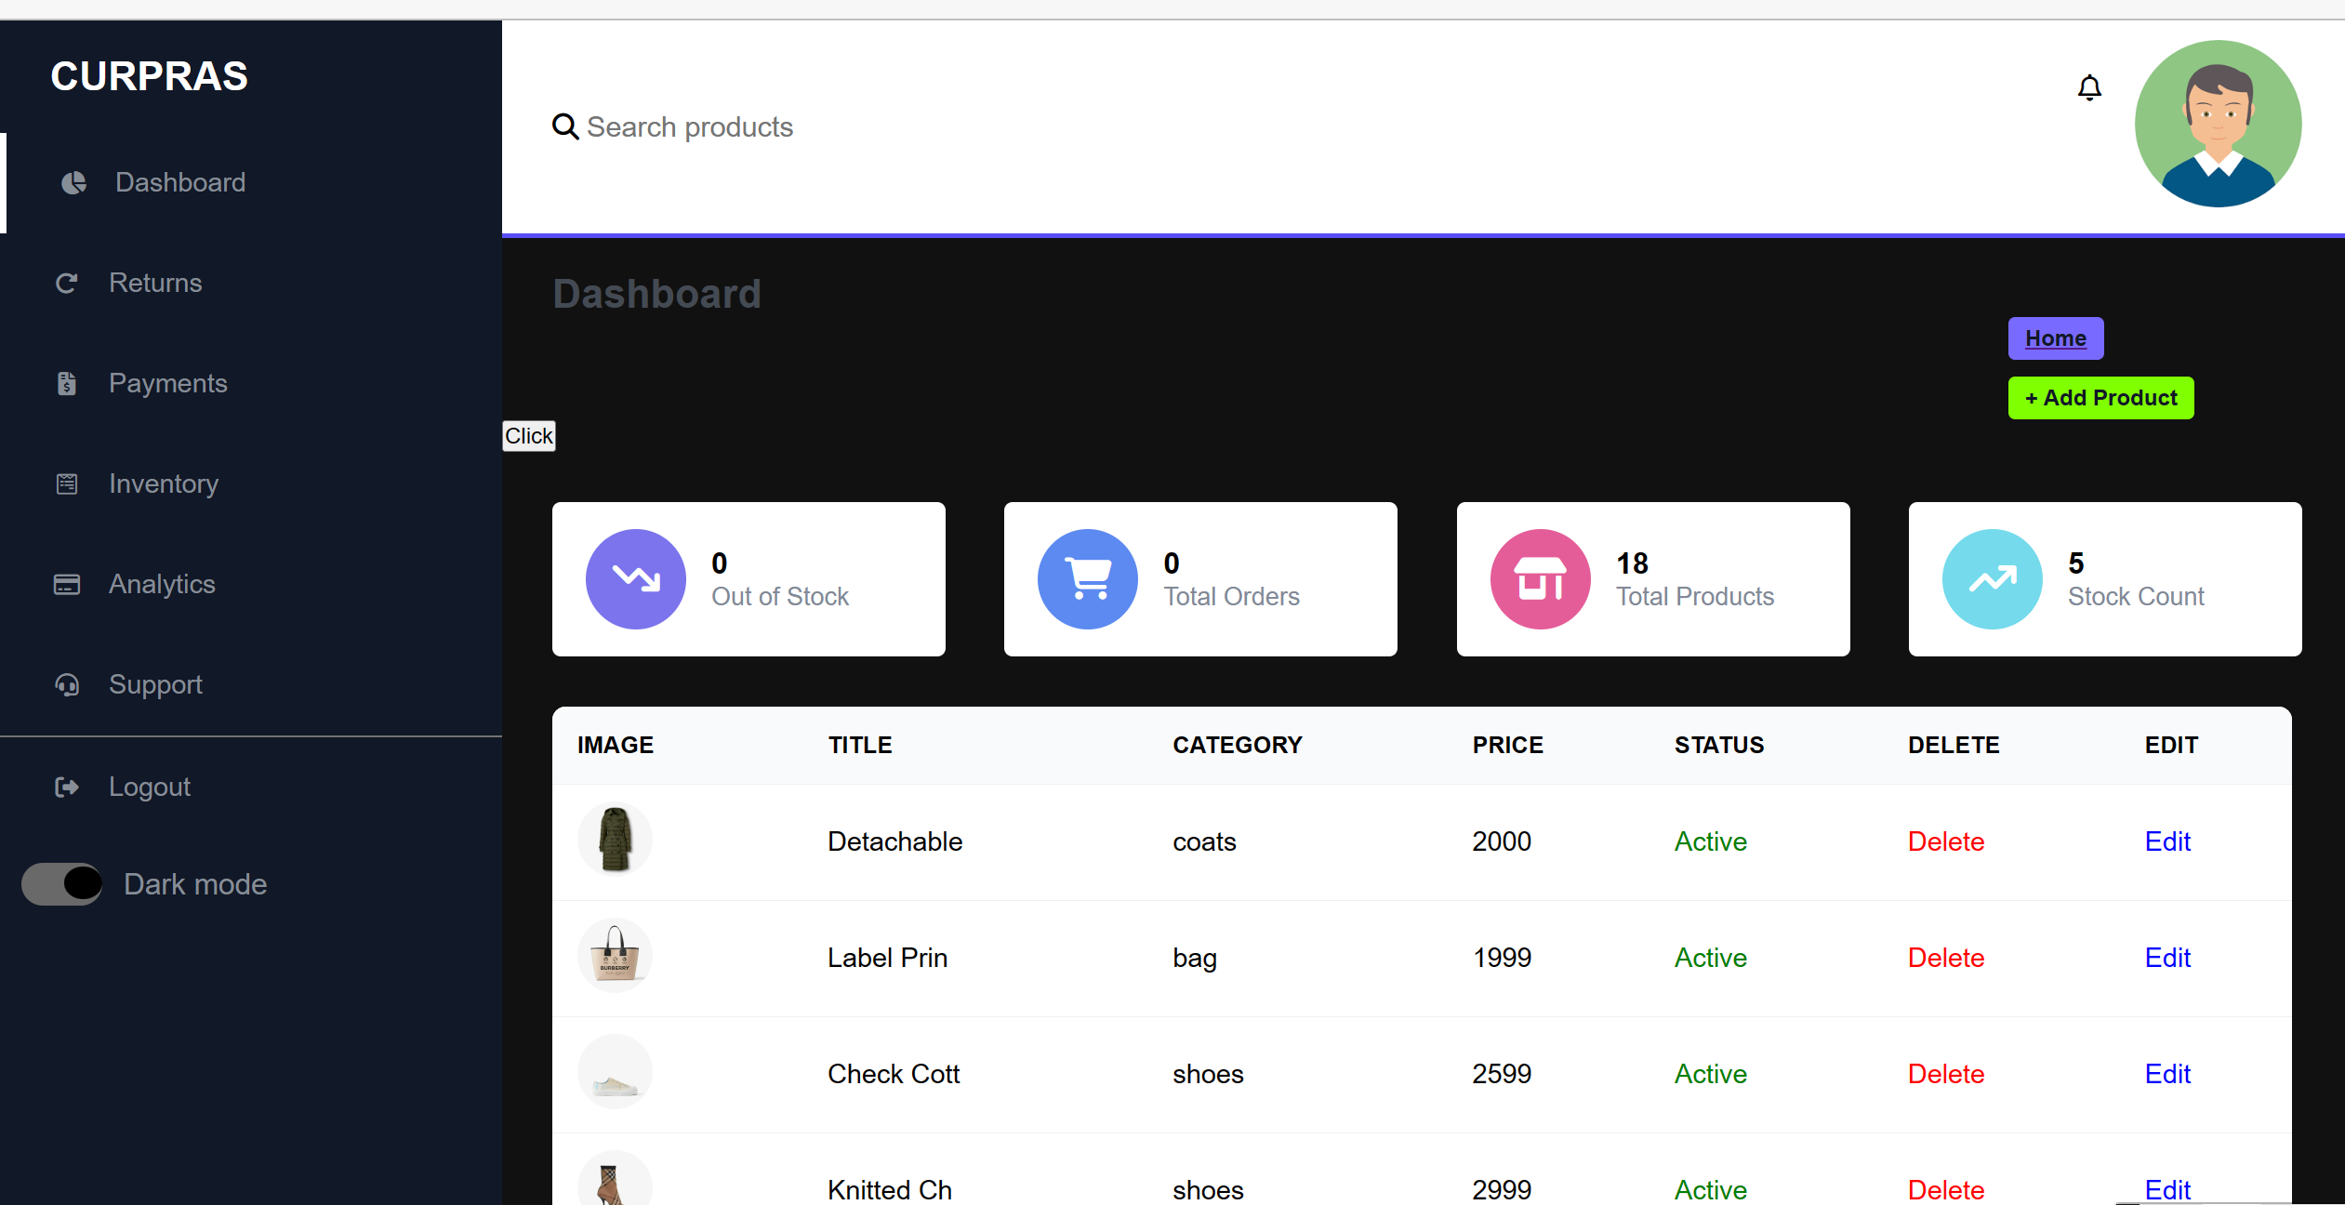The image size is (2345, 1205).
Task: Click the Home button
Action: coord(2055,338)
